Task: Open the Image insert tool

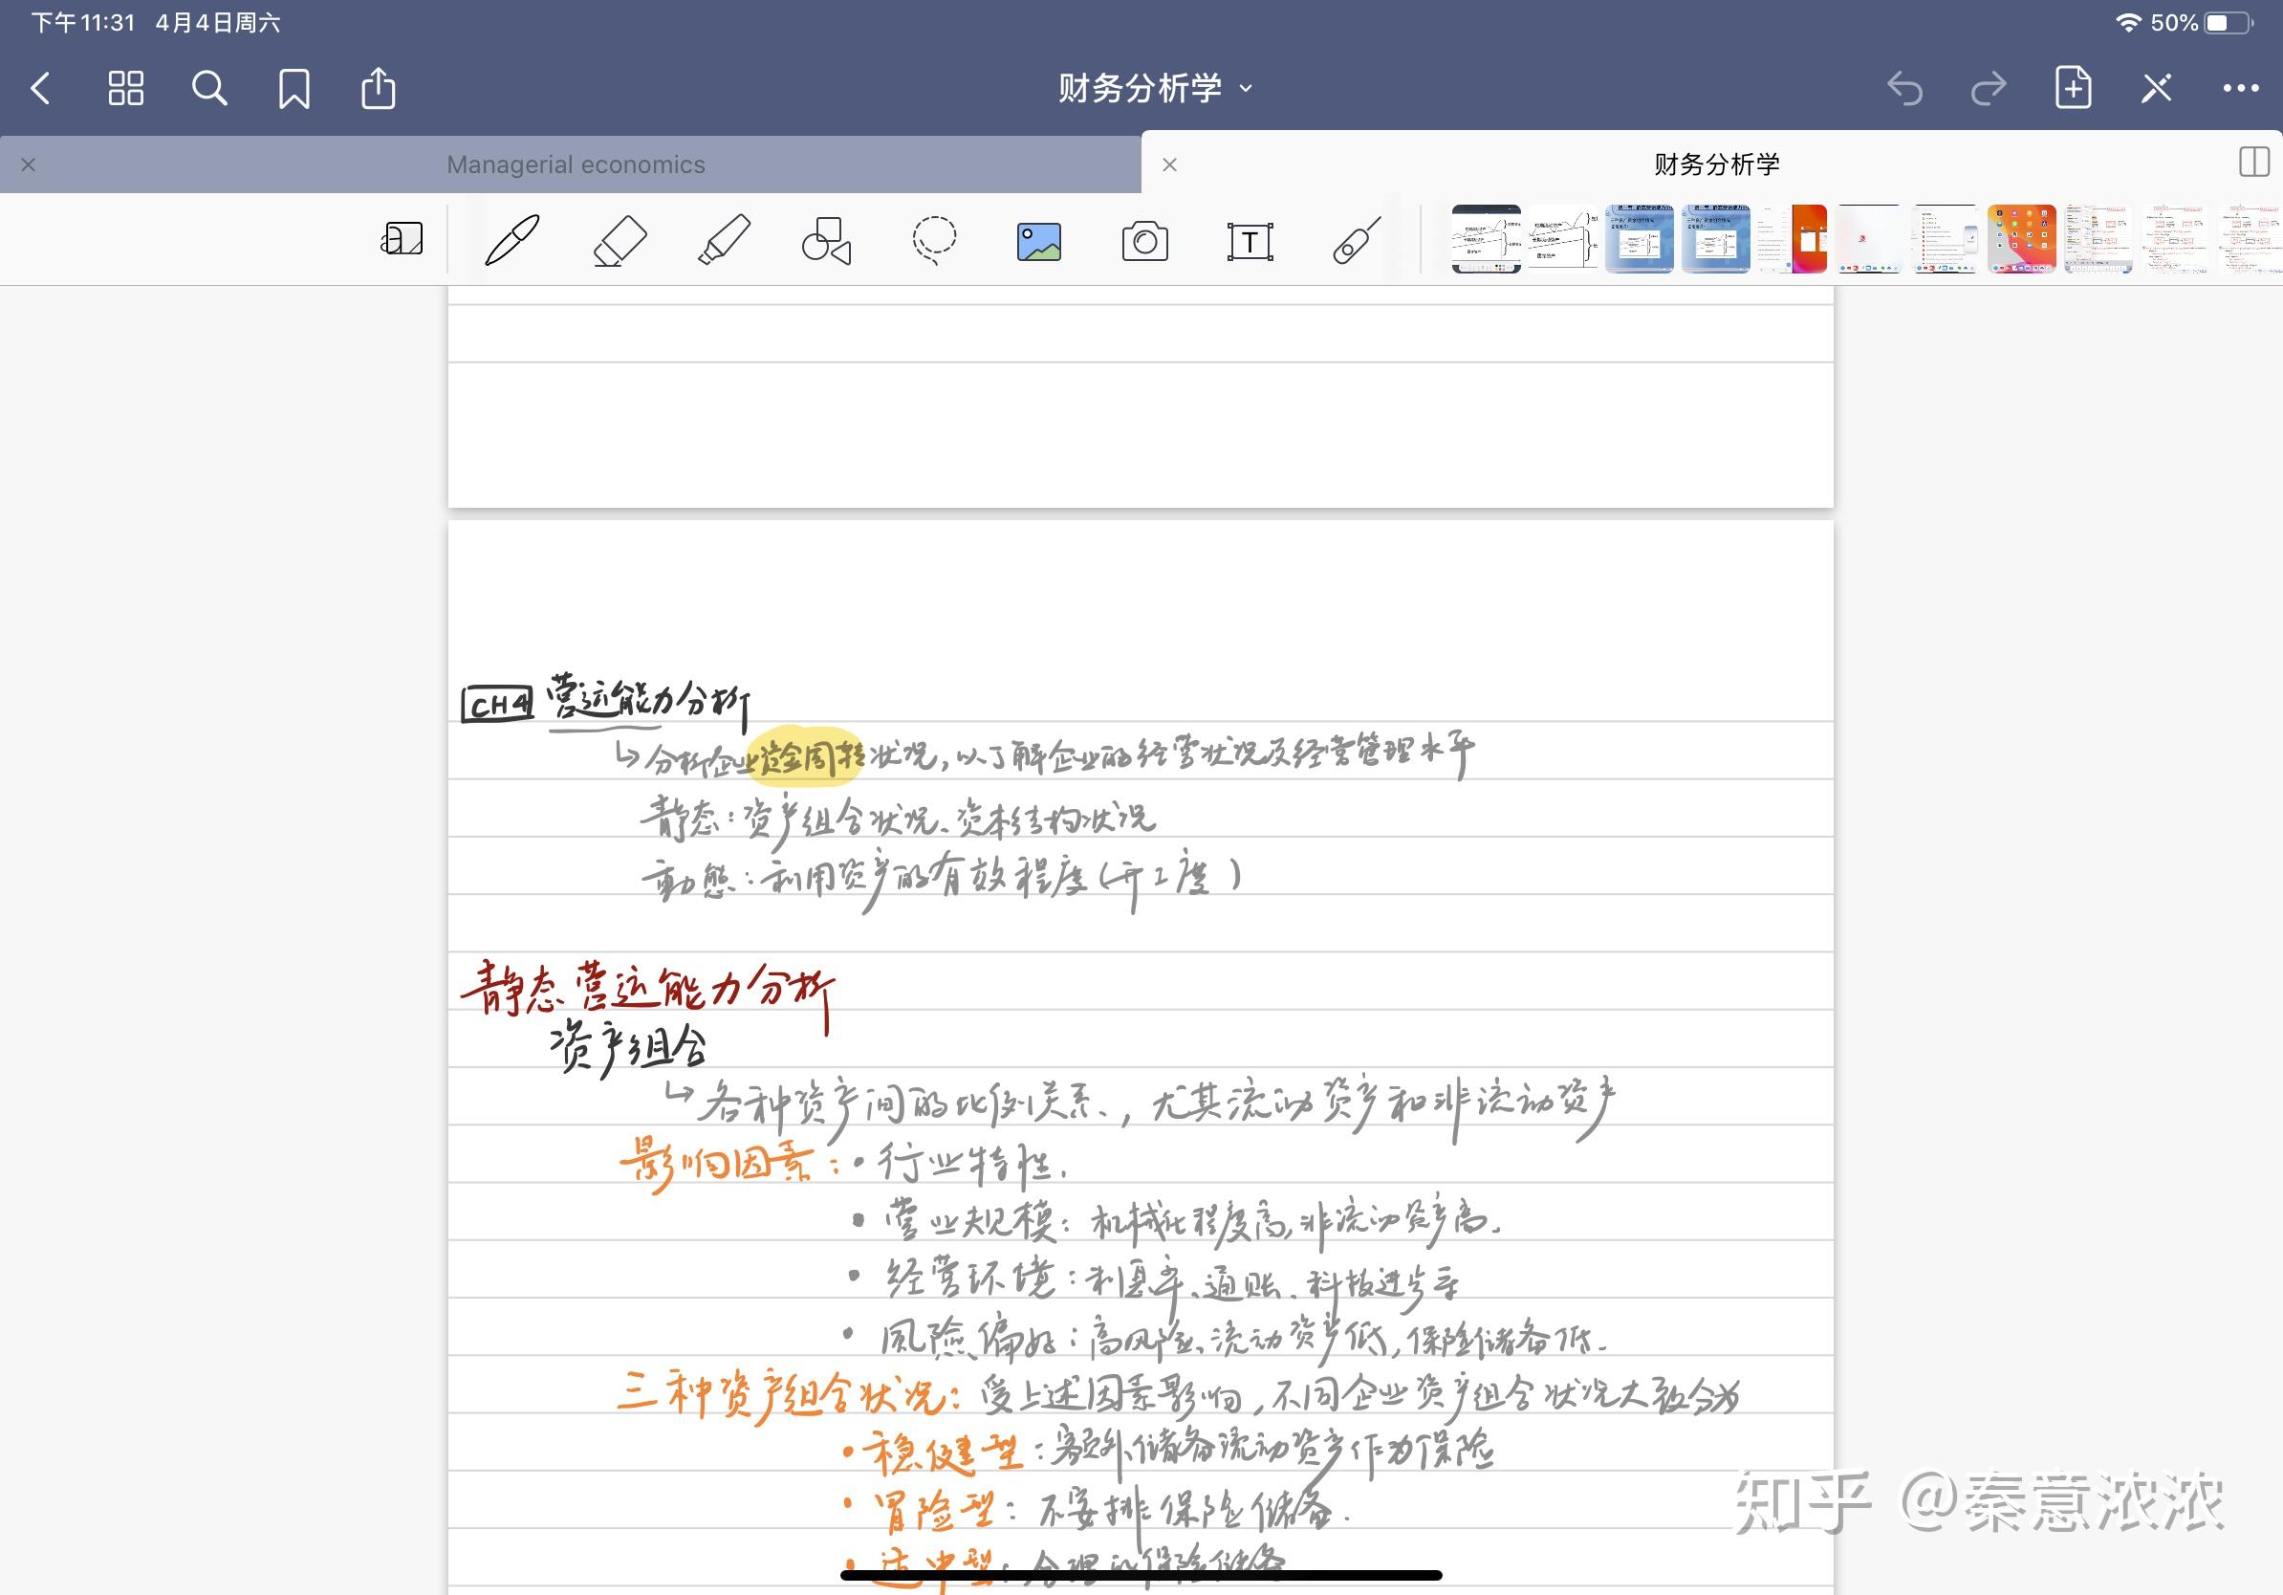Action: pyautogui.click(x=1039, y=242)
